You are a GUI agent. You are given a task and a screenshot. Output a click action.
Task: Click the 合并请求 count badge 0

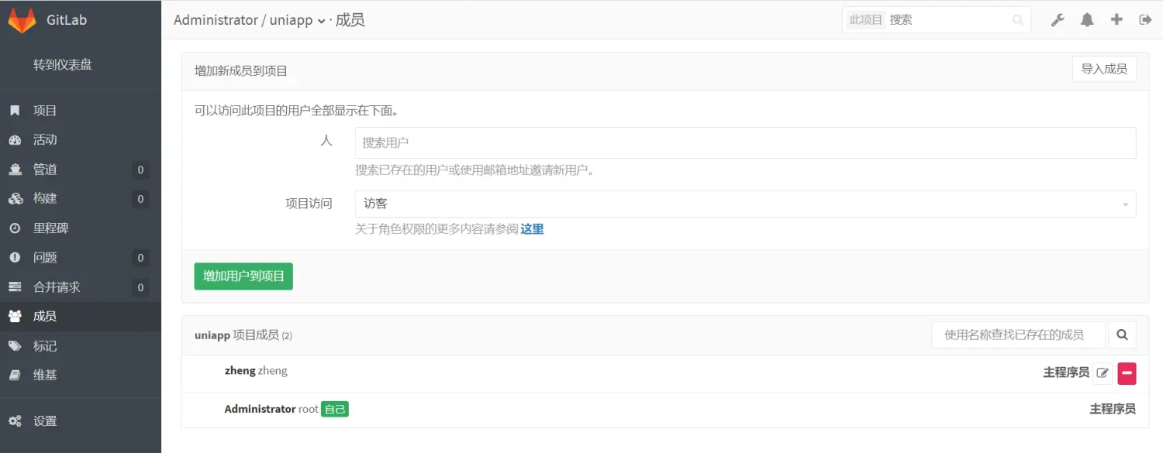click(140, 287)
